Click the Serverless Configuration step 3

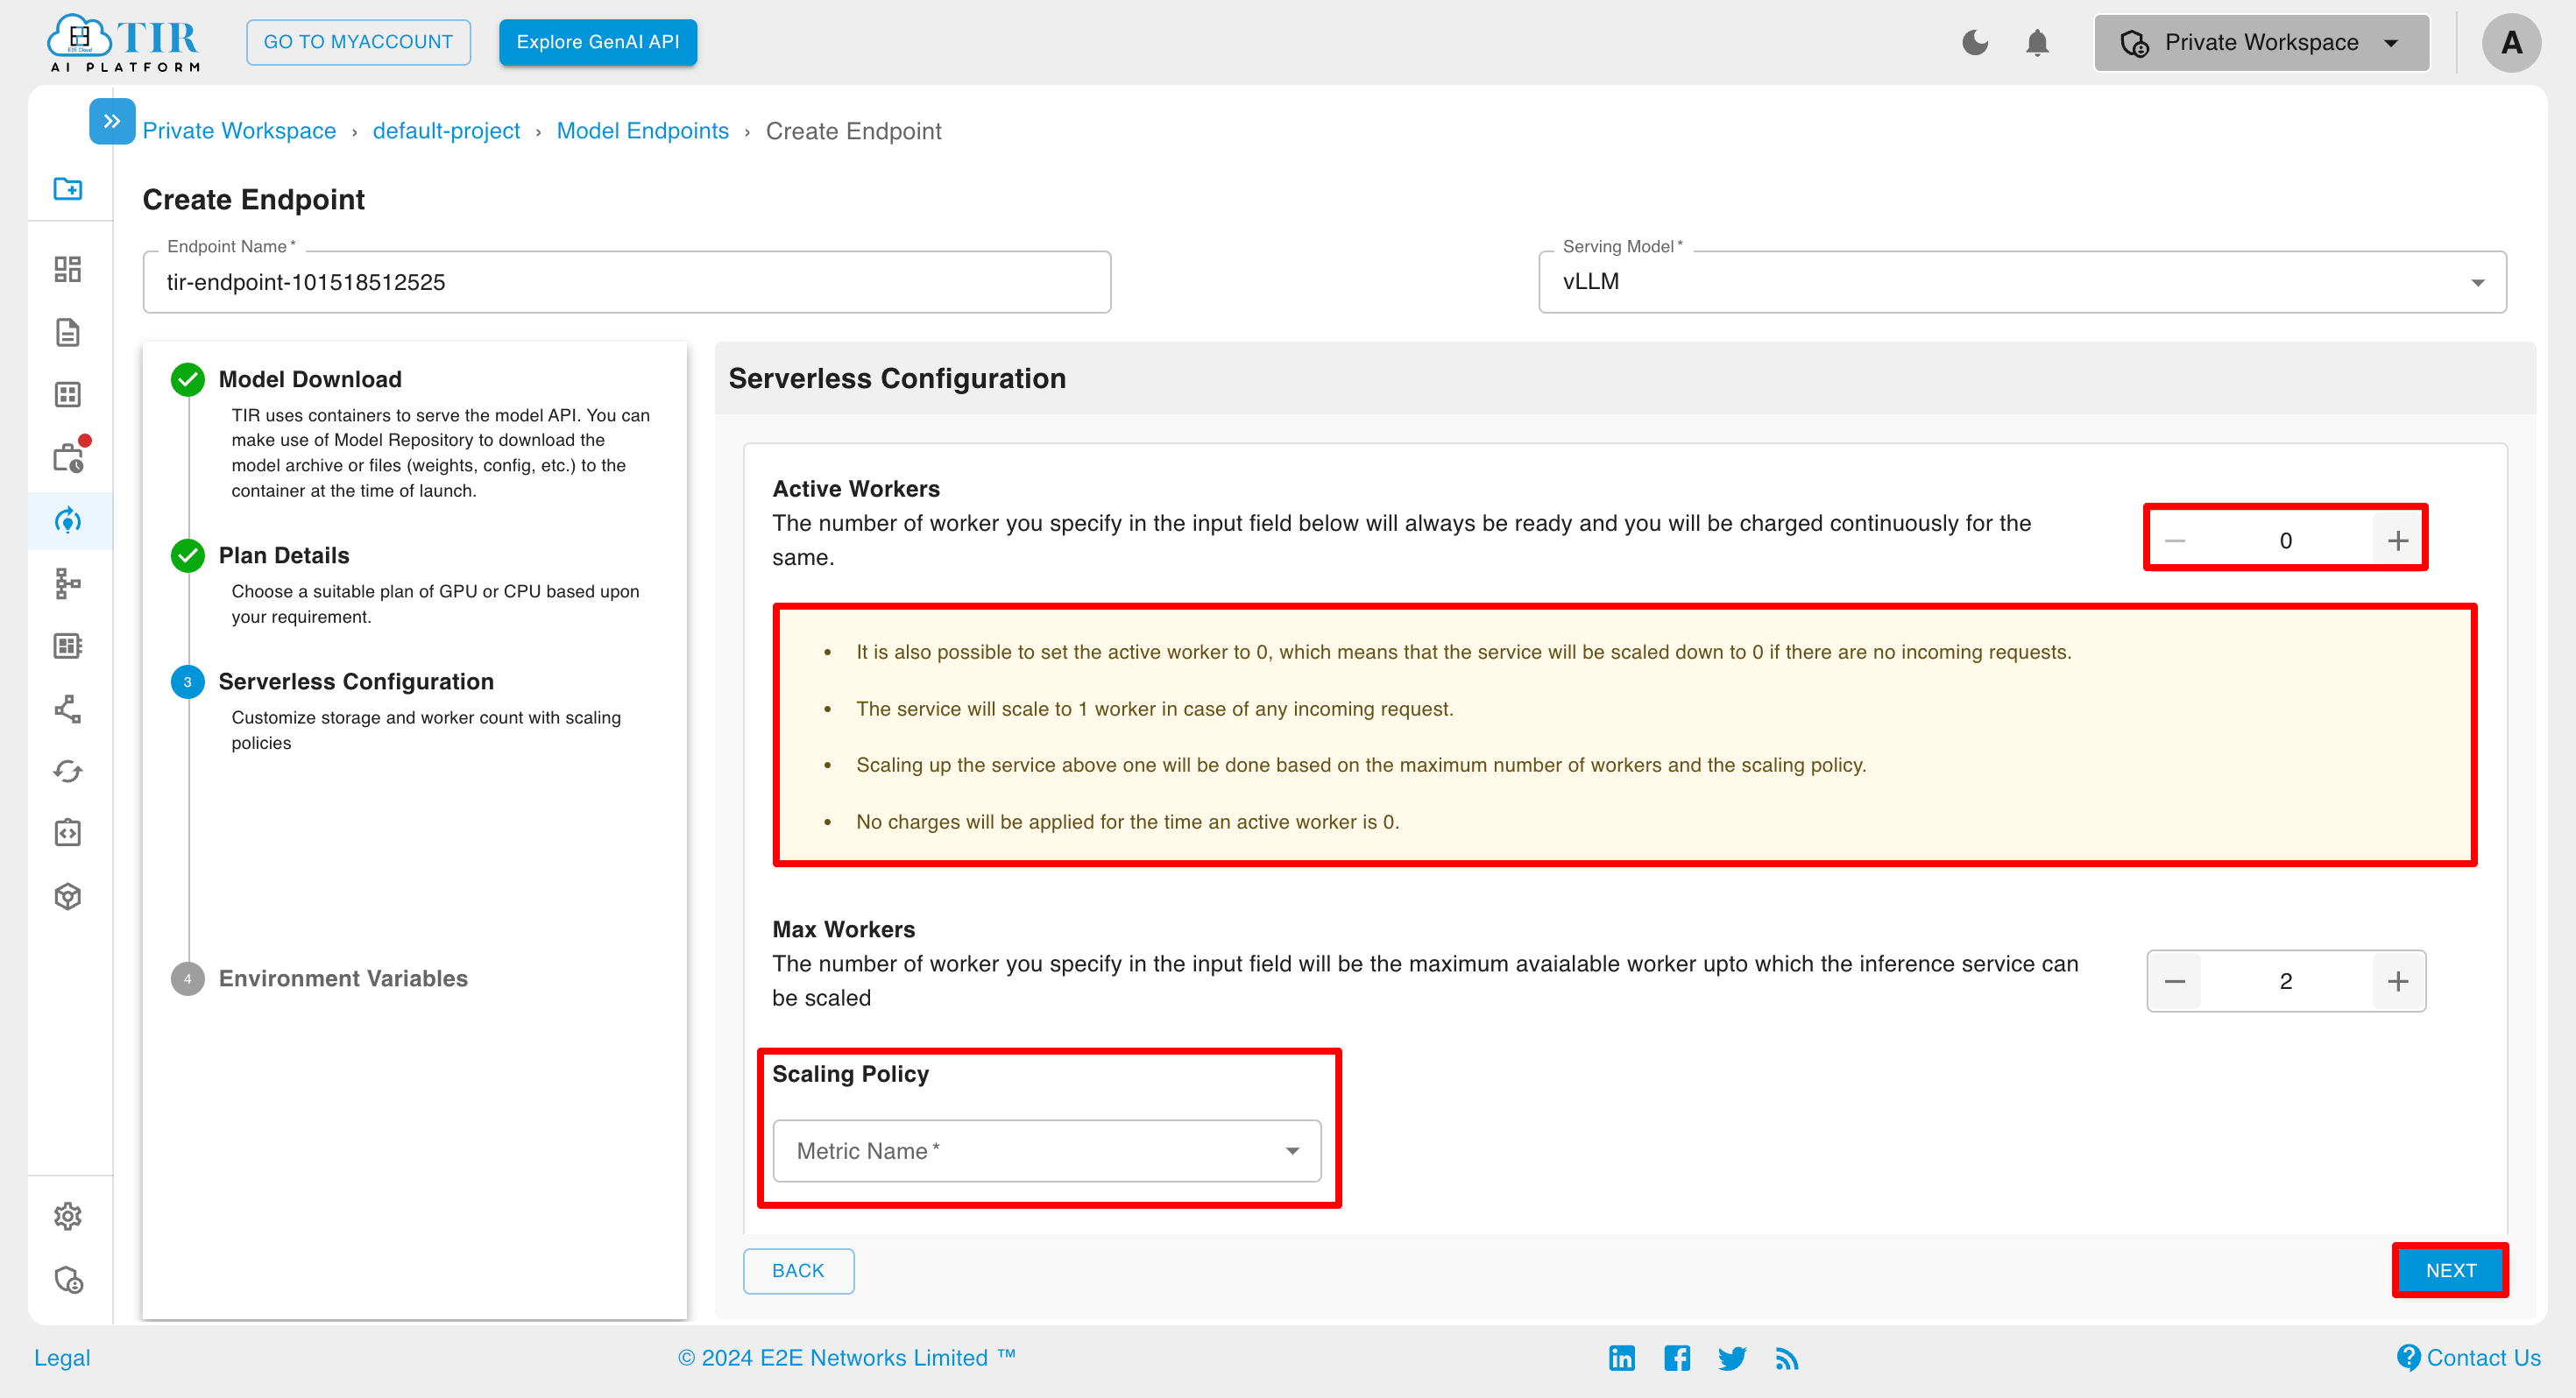pyautogui.click(x=355, y=681)
